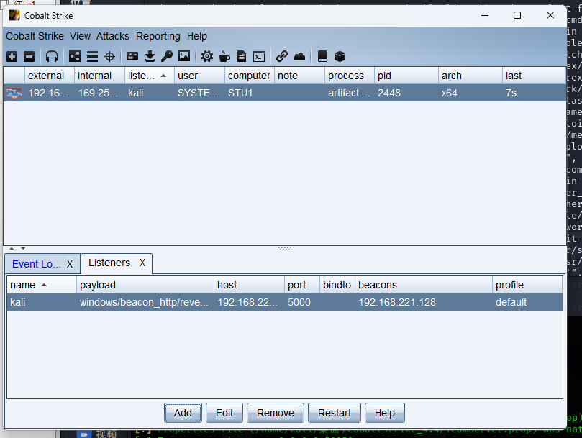Image resolution: width=582 pixels, height=438 pixels.
Task: Click the key Credentials icon
Action: [x=167, y=56]
